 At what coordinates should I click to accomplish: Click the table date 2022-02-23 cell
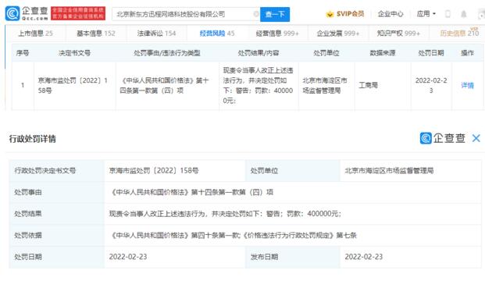(431, 86)
